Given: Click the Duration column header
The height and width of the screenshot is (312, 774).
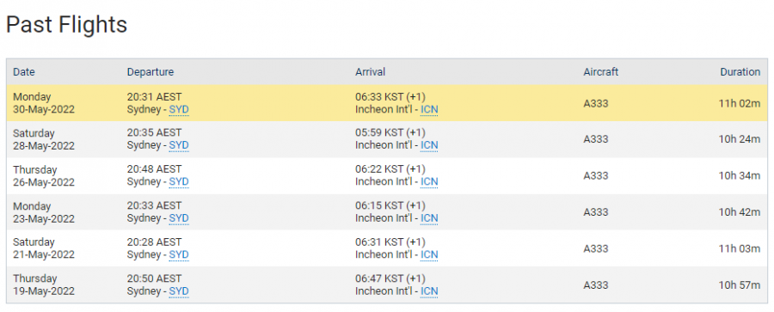Looking at the screenshot, I should [740, 72].
